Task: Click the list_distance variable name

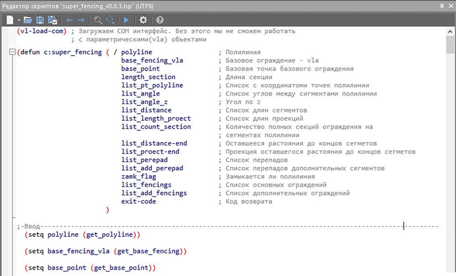Action: (x=146, y=110)
